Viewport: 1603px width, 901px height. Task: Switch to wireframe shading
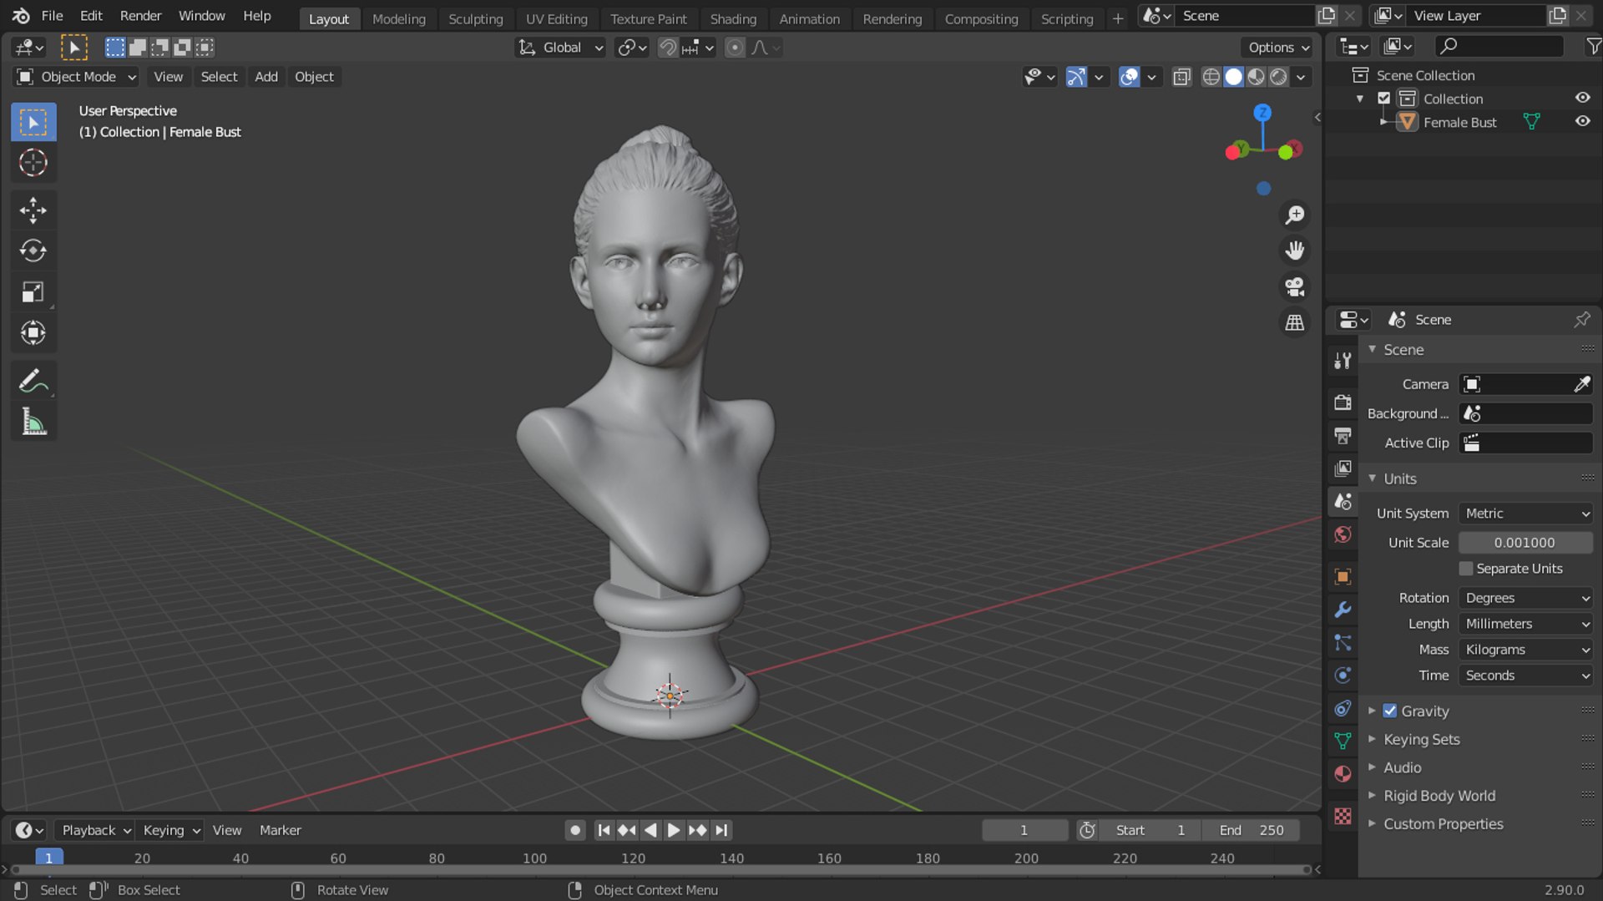[x=1211, y=77]
